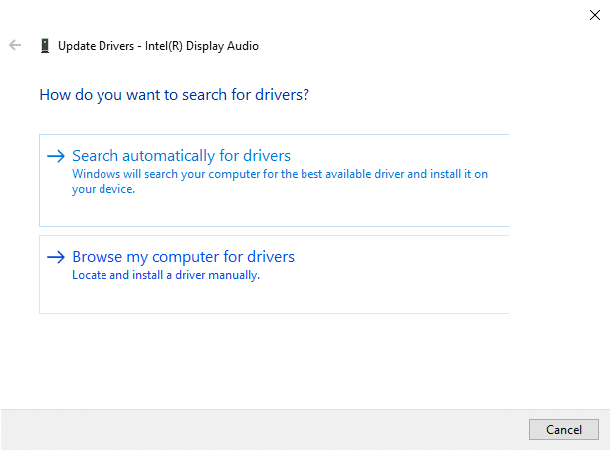611x451 pixels.
Task: Click the 'How do you want to search' heading
Action: tap(174, 95)
